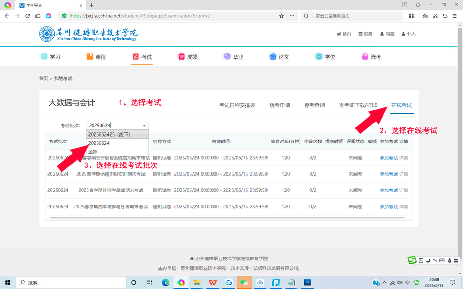Screen dimensions: 463x289
Task: Click the scissors screenshot tool icon
Action: [435, 16]
